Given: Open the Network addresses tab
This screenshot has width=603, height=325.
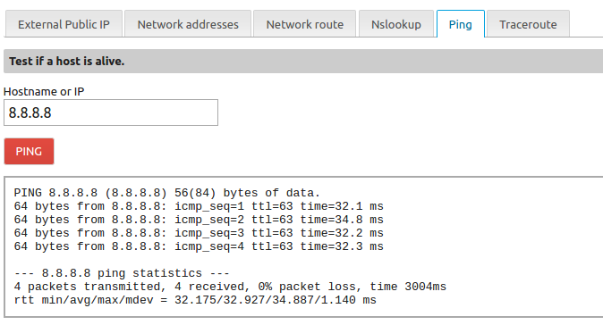Looking at the screenshot, I should 188,24.
